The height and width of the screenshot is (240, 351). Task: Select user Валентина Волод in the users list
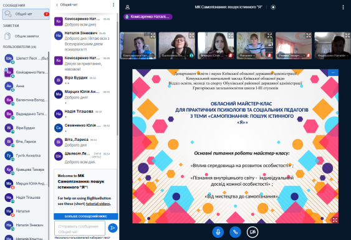pos(26,100)
